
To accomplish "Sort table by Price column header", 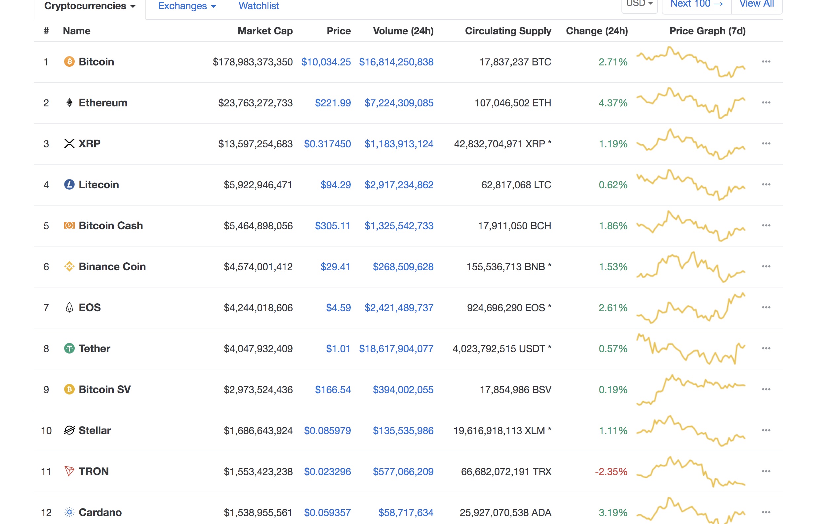I will coord(339,31).
